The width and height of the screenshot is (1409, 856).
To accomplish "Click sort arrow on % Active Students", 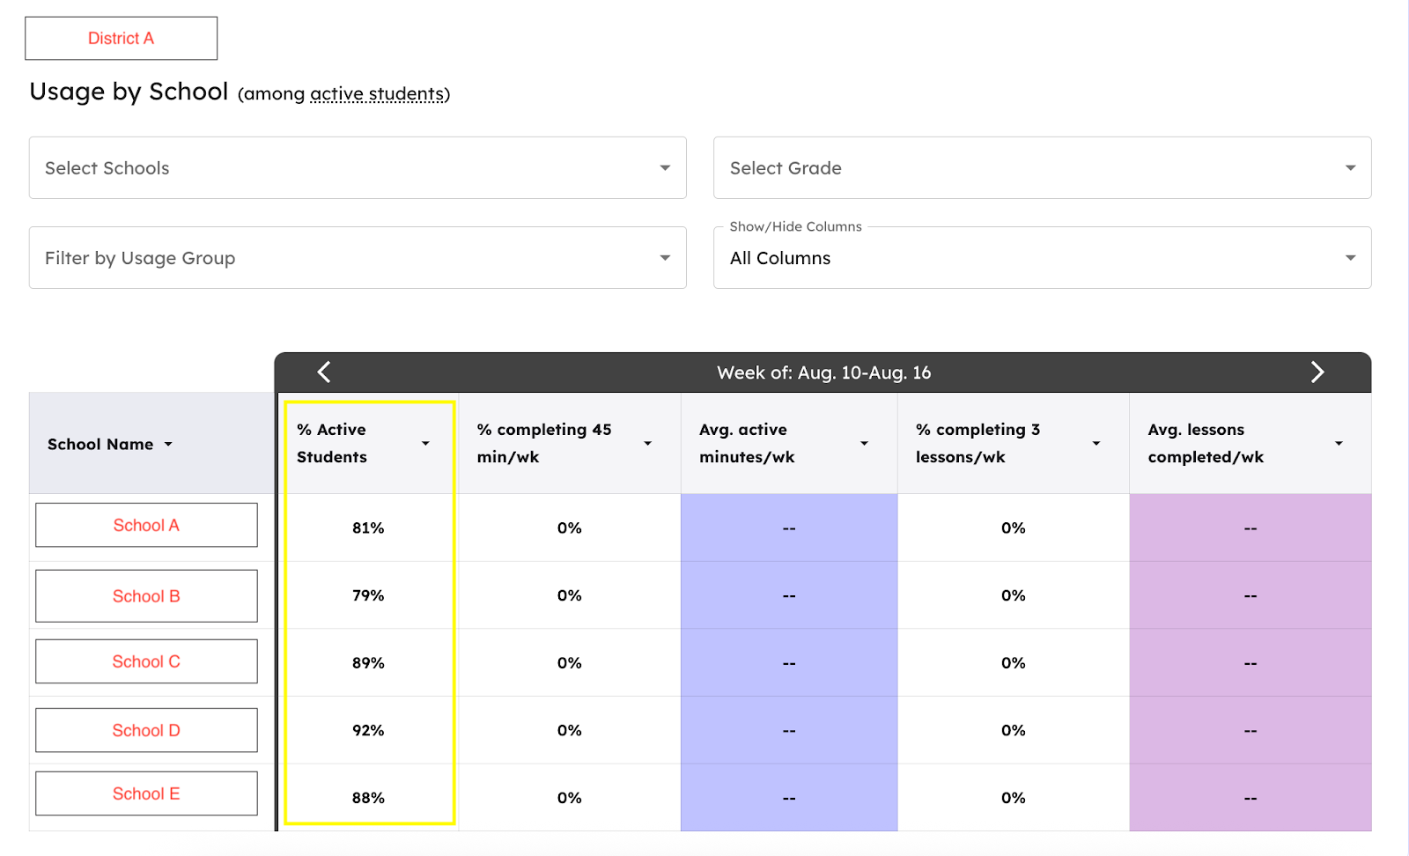I will pos(425,444).
